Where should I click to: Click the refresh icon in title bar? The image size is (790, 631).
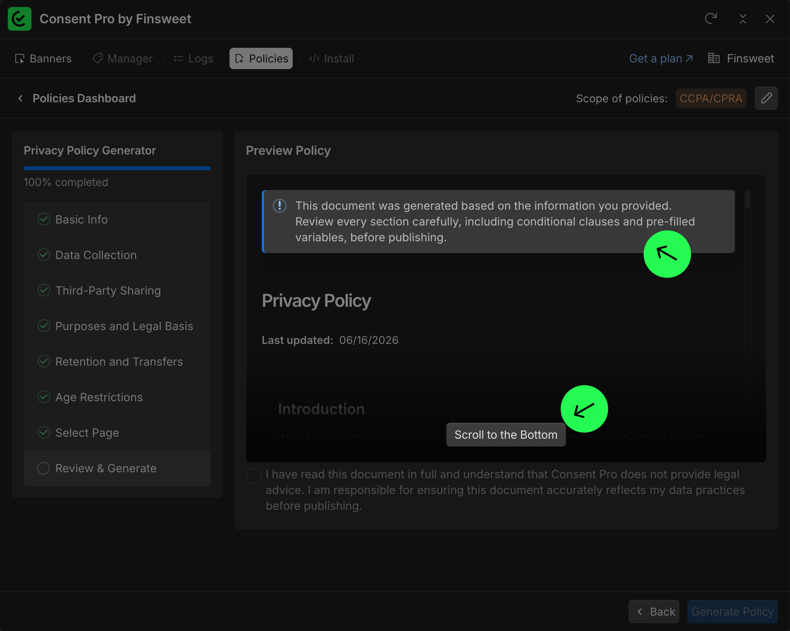[711, 19]
